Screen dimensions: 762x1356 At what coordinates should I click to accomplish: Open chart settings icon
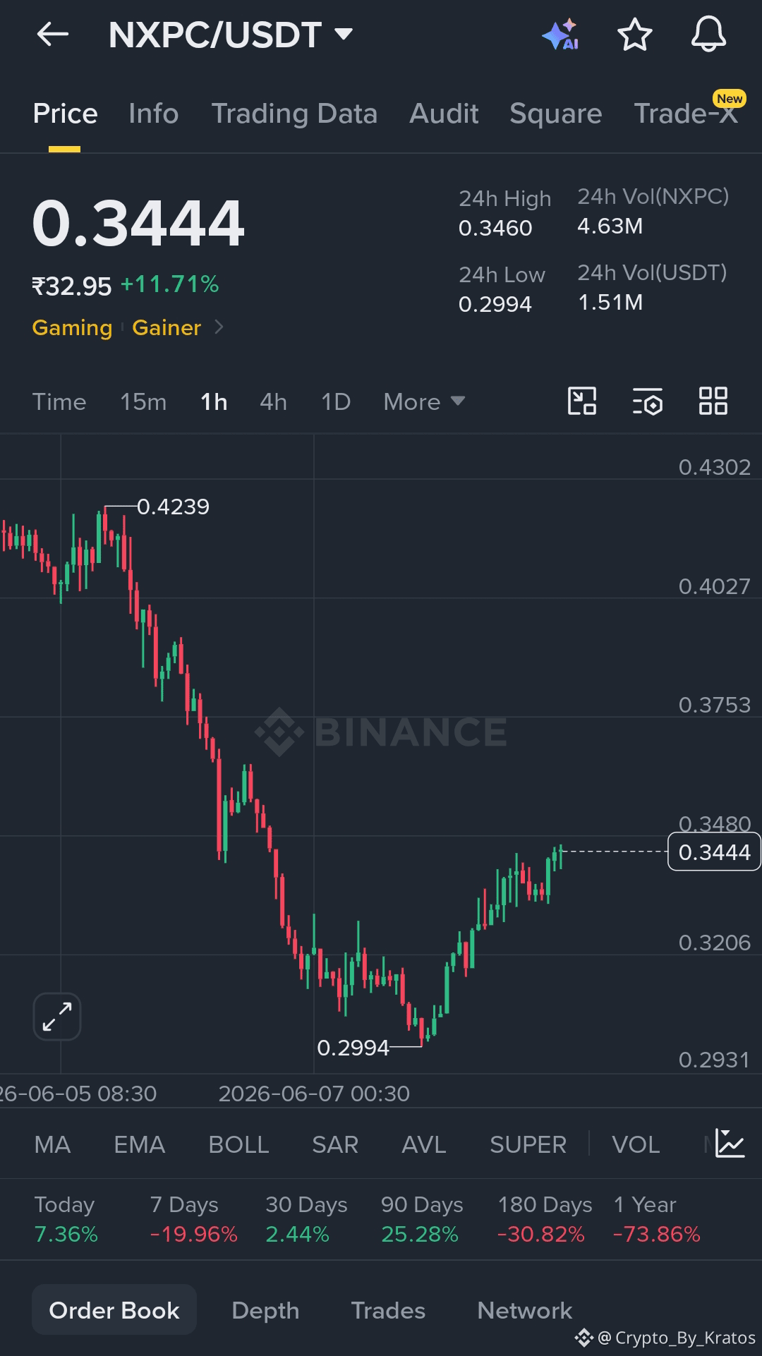click(648, 401)
